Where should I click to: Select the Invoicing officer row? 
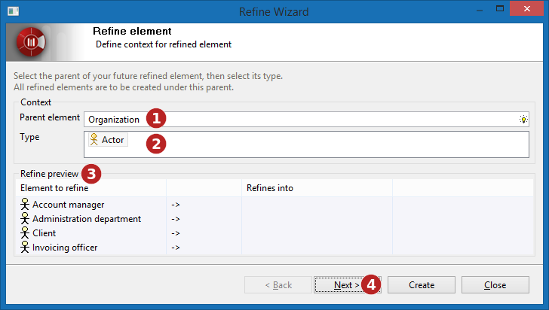(274, 248)
